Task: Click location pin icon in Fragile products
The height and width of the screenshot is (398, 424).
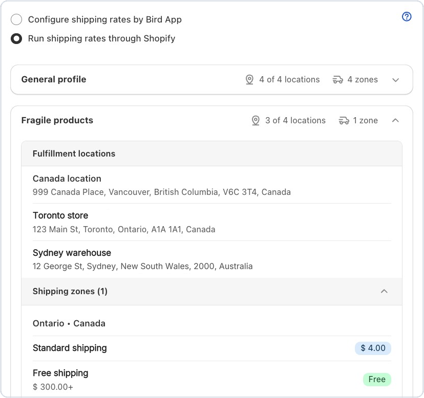Action: point(256,121)
